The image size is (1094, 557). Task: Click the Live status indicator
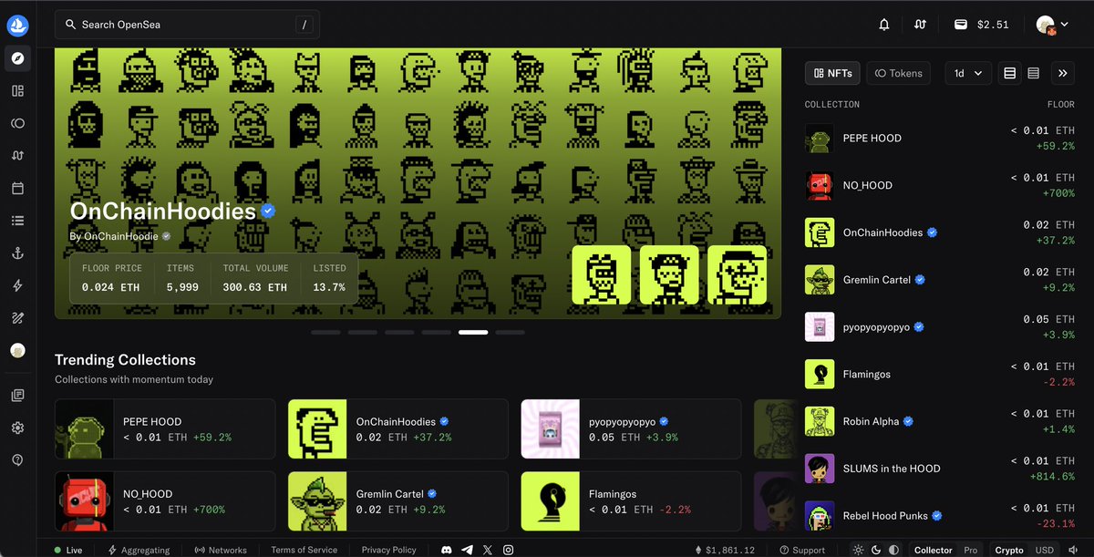(x=68, y=550)
